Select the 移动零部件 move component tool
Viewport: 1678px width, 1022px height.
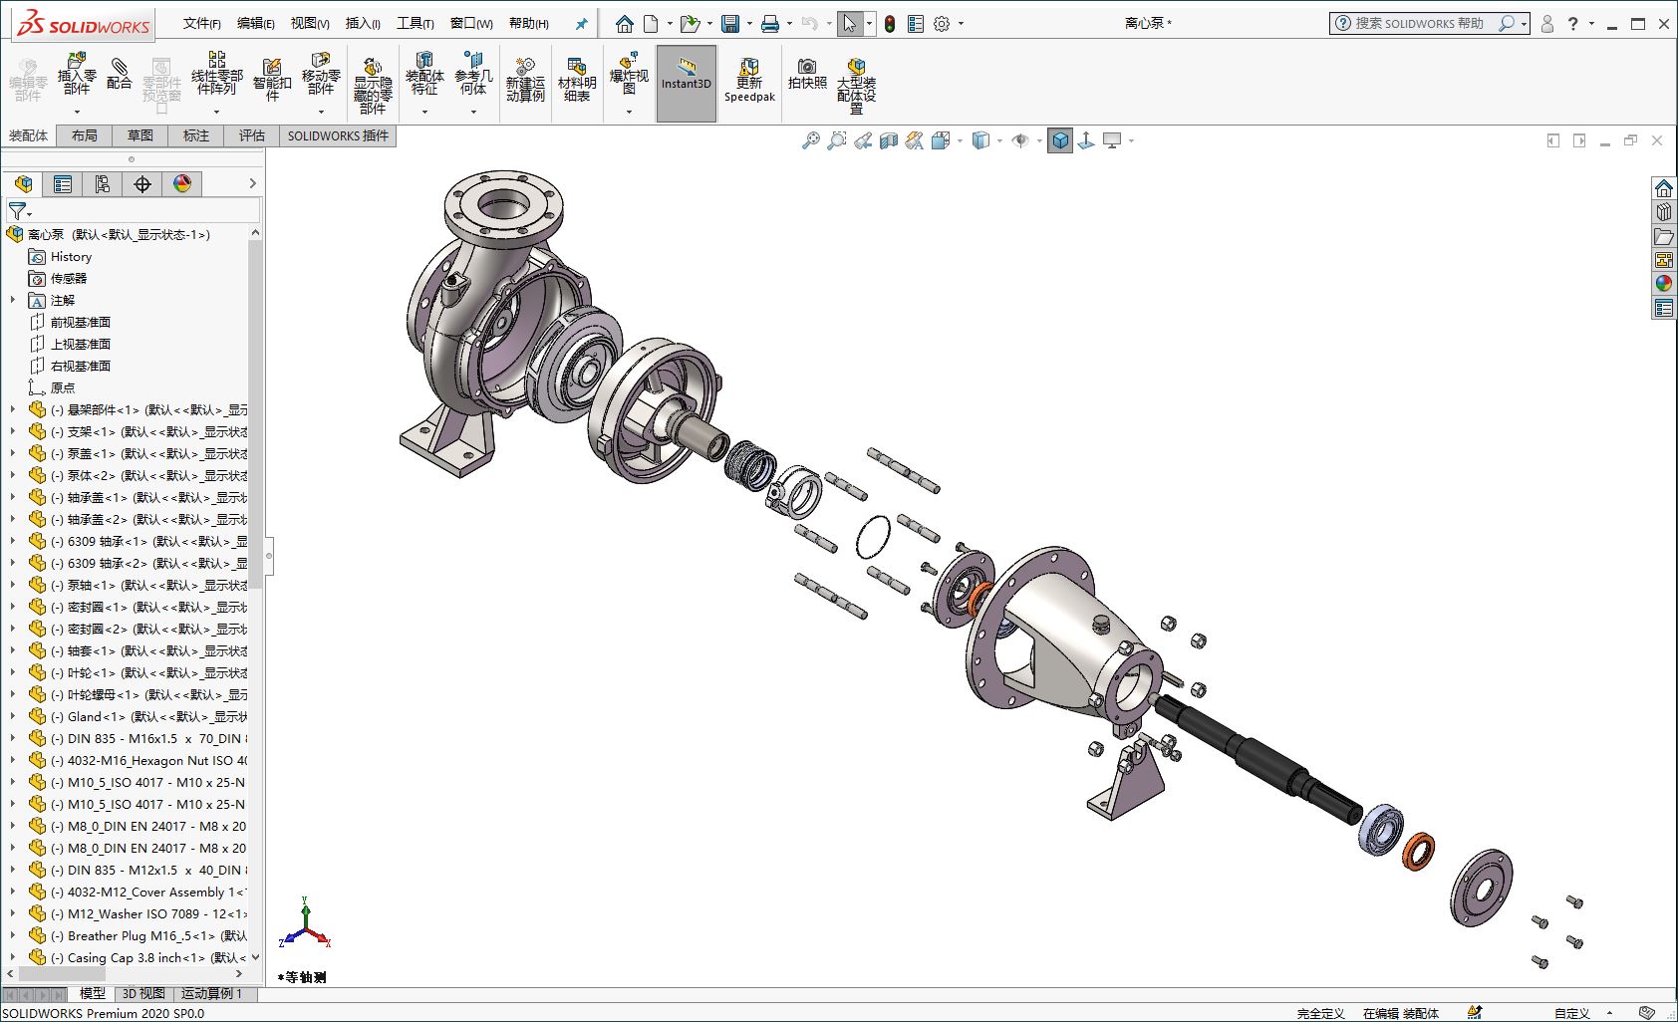point(321,75)
